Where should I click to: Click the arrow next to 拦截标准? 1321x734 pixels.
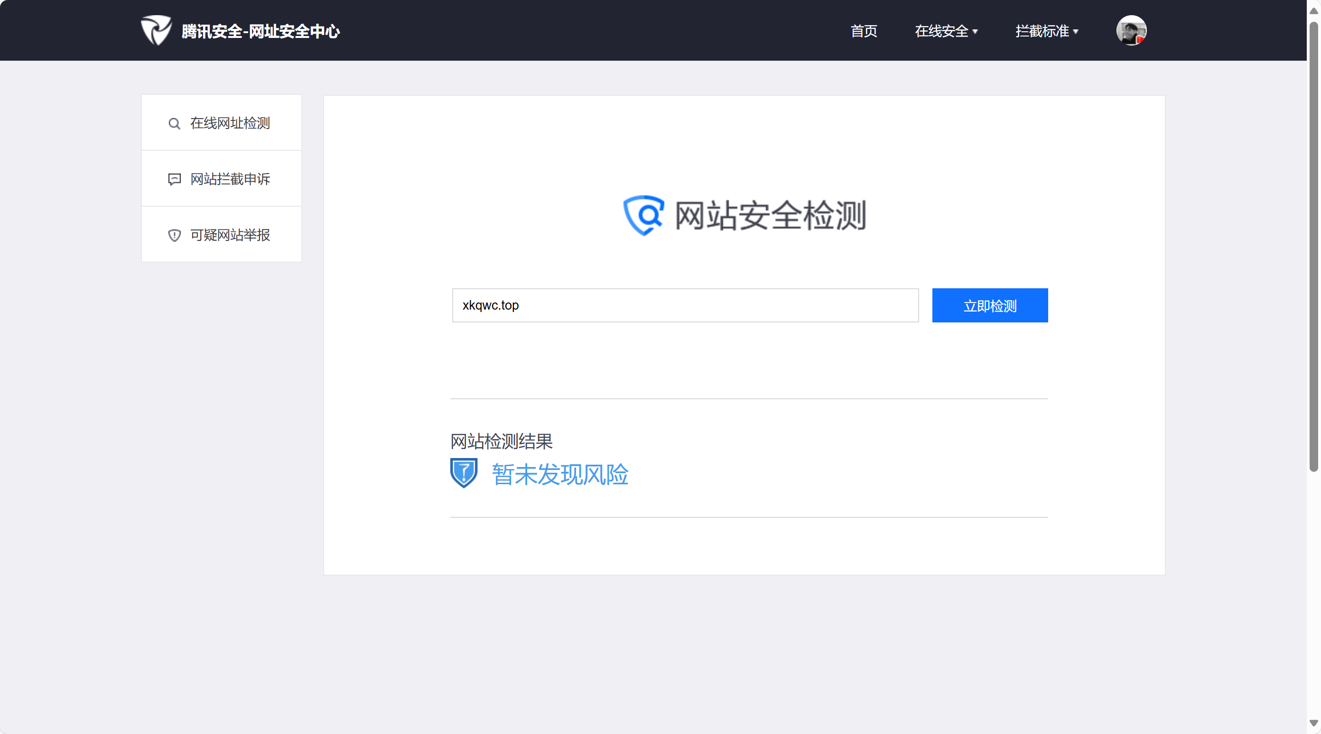pyautogui.click(x=1075, y=32)
